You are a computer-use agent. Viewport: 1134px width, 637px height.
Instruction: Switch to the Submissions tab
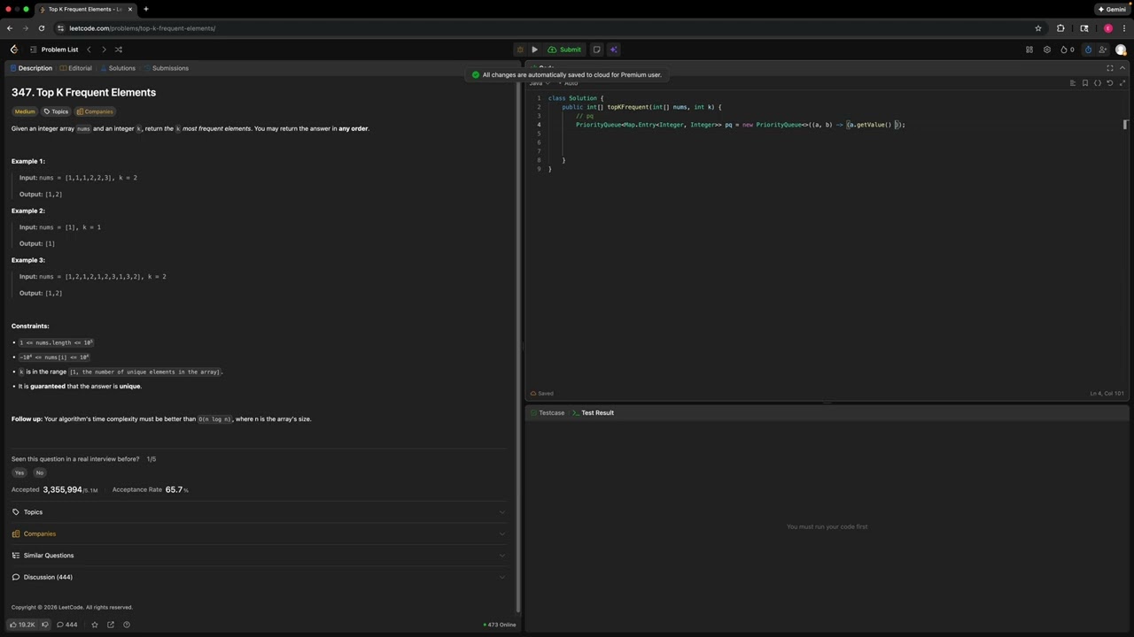click(166, 68)
